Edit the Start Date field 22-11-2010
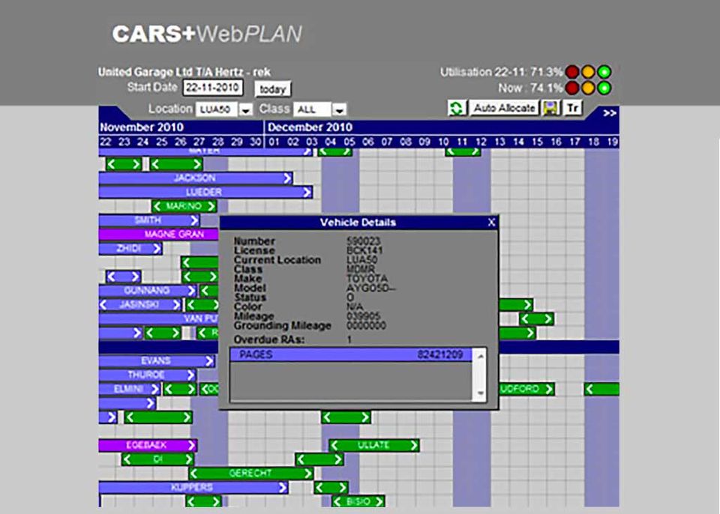This screenshot has height=514, width=720. 212,88
